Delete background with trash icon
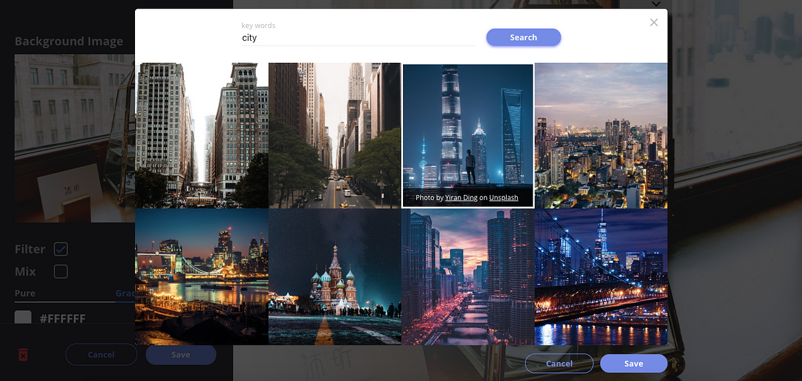 (x=23, y=354)
